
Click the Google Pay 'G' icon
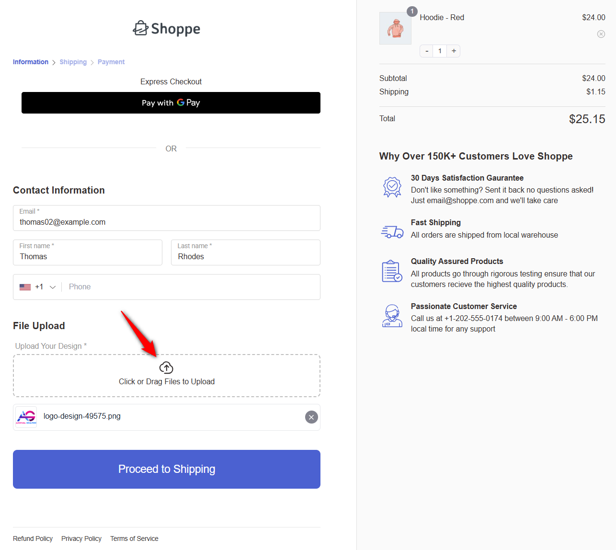pos(181,103)
